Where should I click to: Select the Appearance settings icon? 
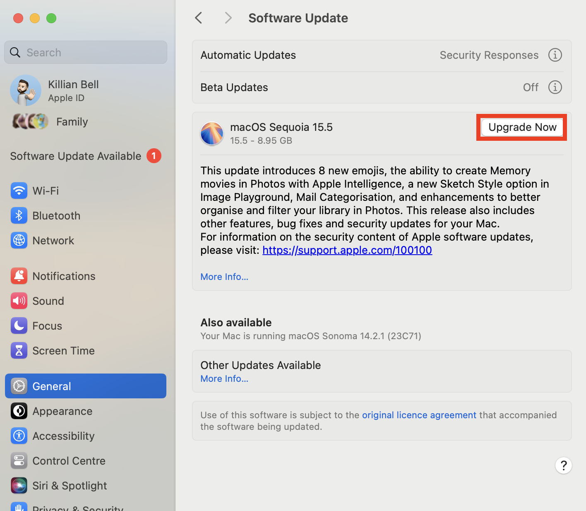(x=19, y=411)
